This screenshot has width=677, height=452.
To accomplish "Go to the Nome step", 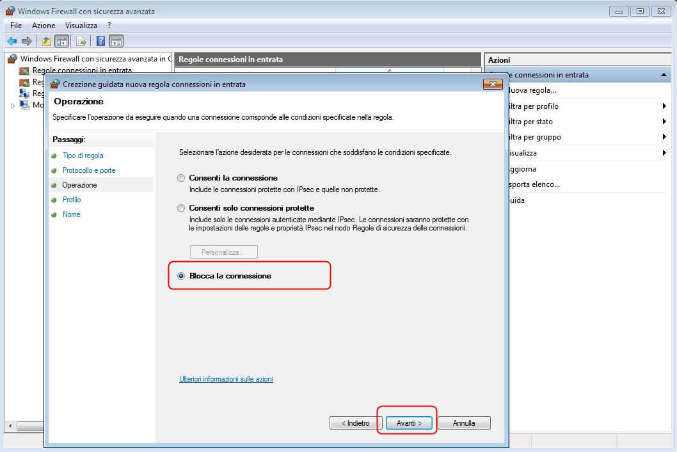I will (71, 214).
